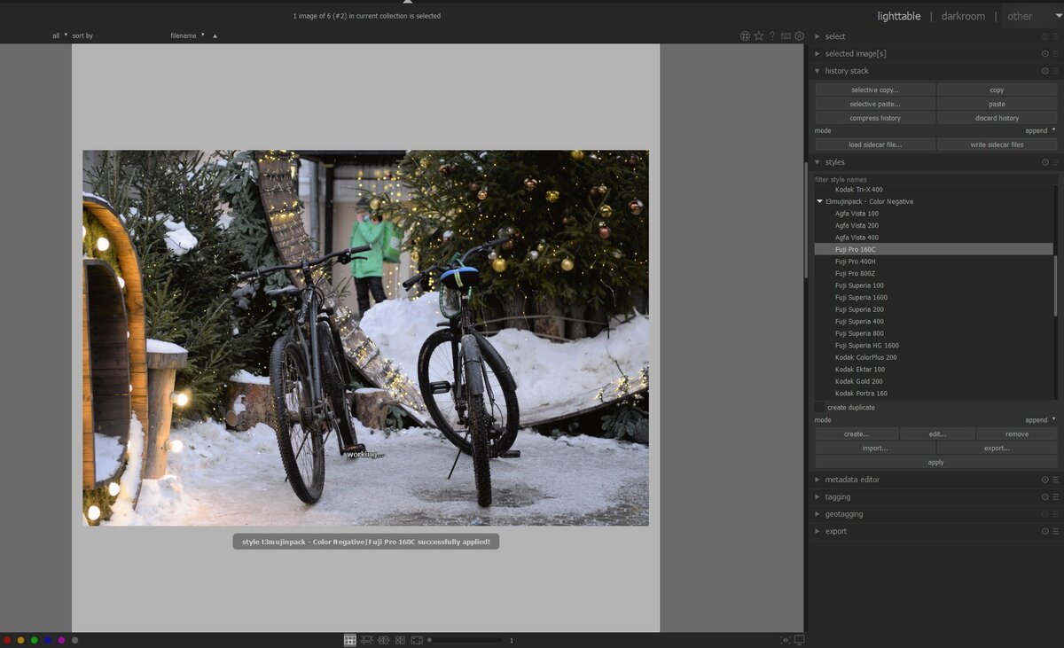The width and height of the screenshot is (1064, 648).
Task: Switch to culling dynamic mode icon
Action: tap(401, 640)
